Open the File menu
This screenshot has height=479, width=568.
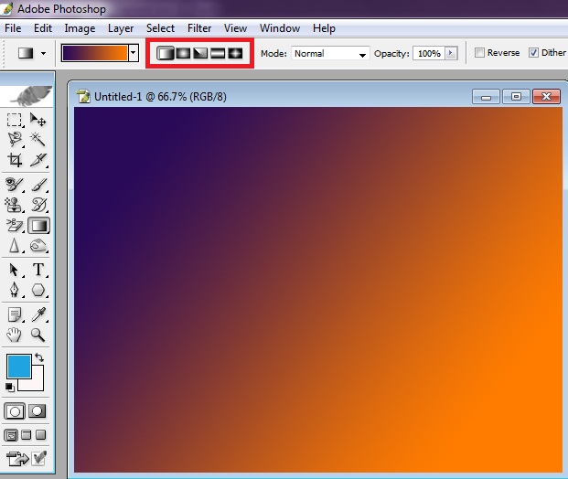click(13, 28)
